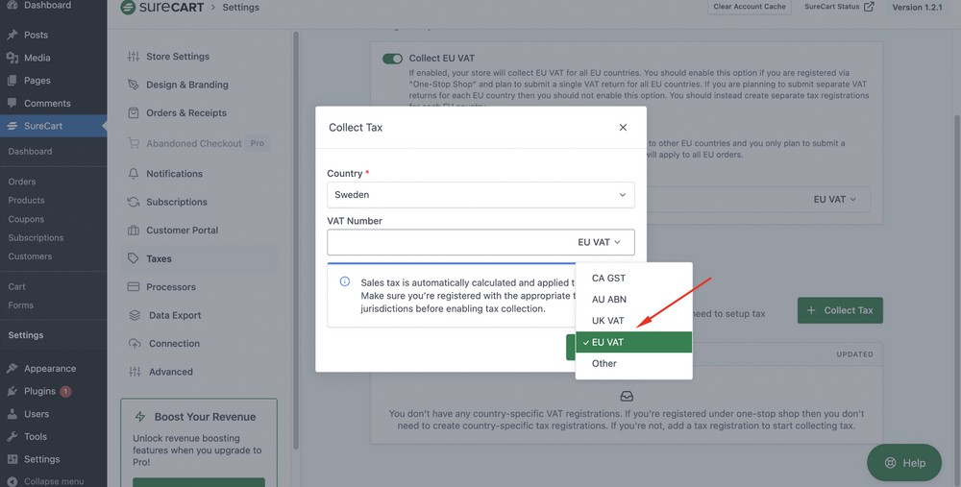The height and width of the screenshot is (487, 961).
Task: Choose UK VAT option
Action: 607,321
